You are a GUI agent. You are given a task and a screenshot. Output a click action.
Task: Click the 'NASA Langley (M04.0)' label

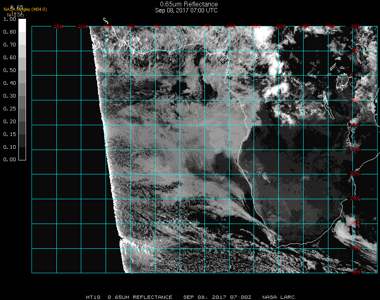tap(25, 10)
